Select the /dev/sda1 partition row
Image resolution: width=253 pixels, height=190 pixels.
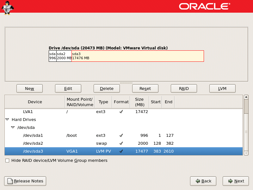pyautogui.click(x=124, y=136)
